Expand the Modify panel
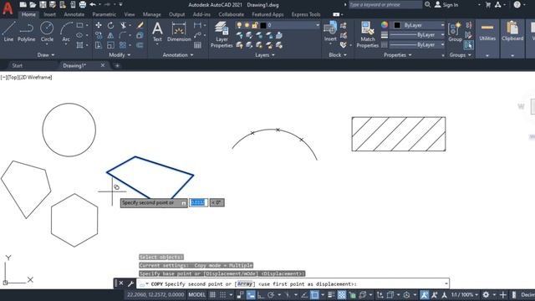The width and height of the screenshot is (535, 301). point(120,55)
